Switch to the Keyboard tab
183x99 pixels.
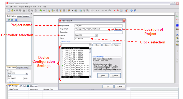pyautogui.click(x=26, y=16)
